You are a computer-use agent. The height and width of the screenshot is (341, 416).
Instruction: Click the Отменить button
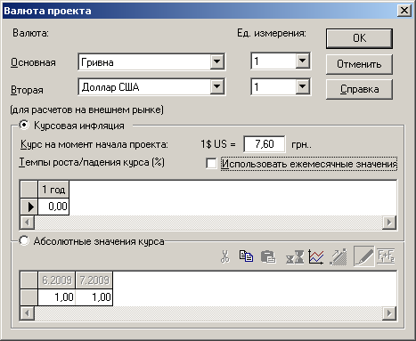[x=359, y=64]
